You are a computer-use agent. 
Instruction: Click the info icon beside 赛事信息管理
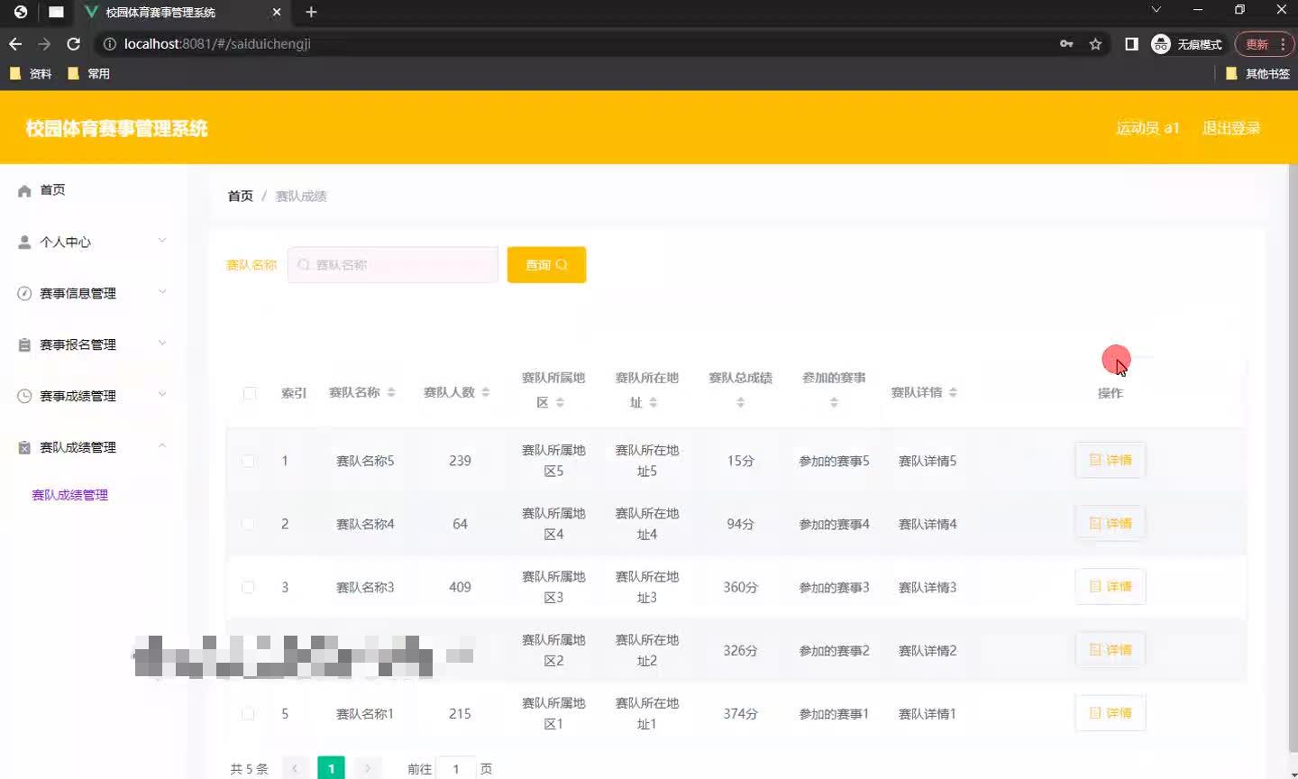25,293
